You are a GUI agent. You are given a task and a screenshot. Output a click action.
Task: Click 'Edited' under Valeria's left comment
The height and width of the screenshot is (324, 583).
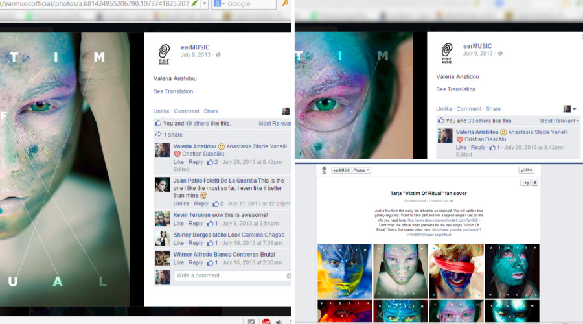point(181,169)
